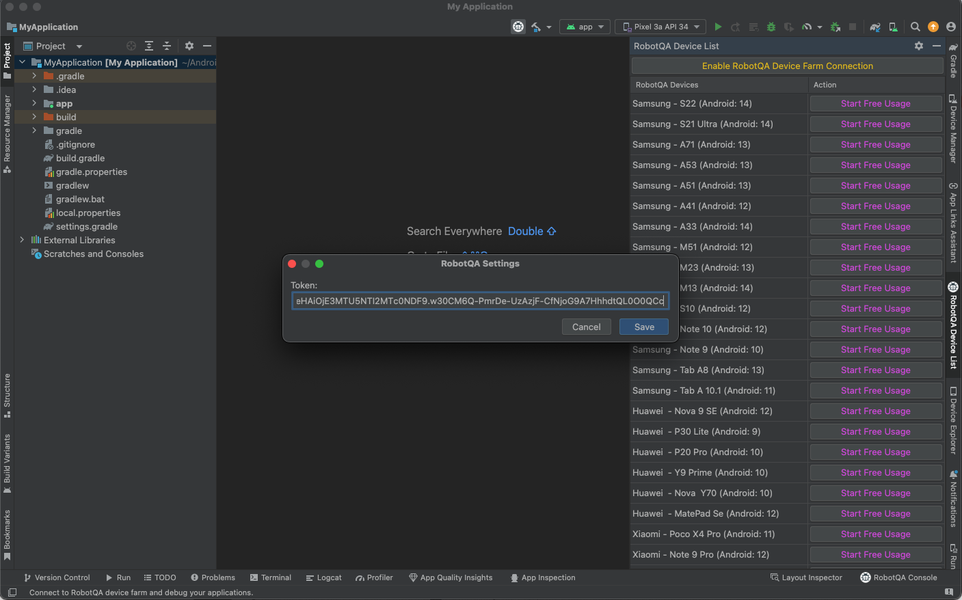This screenshot has width=962, height=600.
Task: Start Free Usage for Samsung S22
Action: point(876,103)
